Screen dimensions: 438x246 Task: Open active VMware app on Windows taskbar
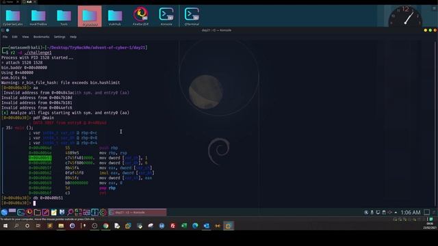228,226
